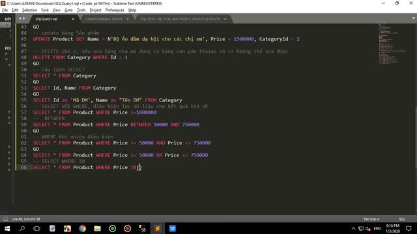Close the SQLQuery1.sql tab via its dot
This screenshot has width=417, height=234.
(x=73, y=19)
